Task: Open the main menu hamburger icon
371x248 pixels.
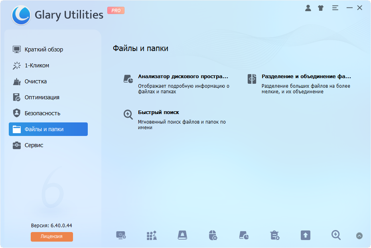Action: 335,8
